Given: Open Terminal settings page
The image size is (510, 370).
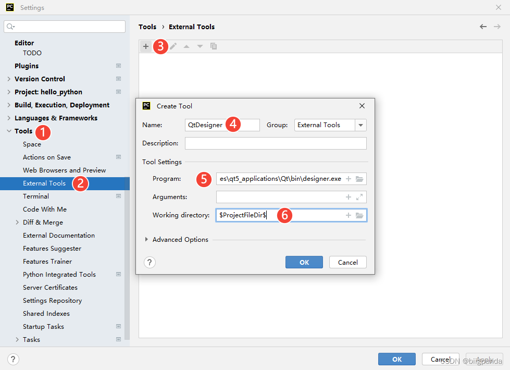Looking at the screenshot, I should tap(36, 196).
